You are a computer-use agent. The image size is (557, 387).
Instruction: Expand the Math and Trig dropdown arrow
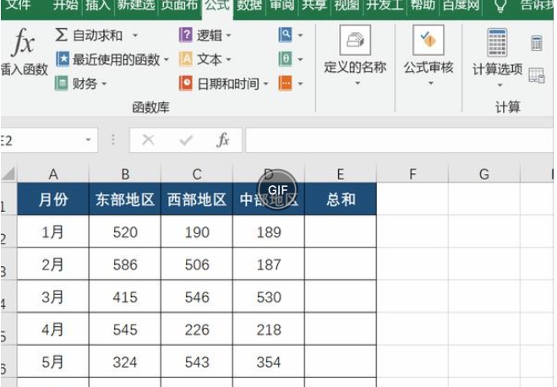[300, 60]
